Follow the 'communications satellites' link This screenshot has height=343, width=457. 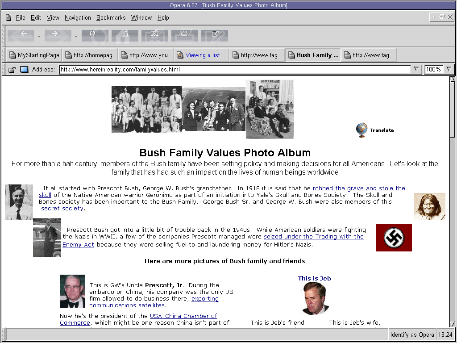[127, 305]
